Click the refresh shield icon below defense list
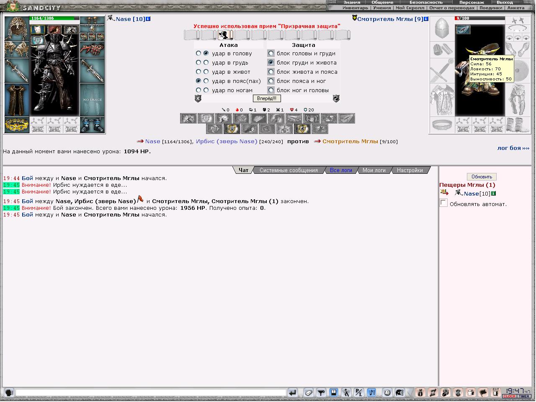Viewport: 536px width, 402px height. coord(336,98)
